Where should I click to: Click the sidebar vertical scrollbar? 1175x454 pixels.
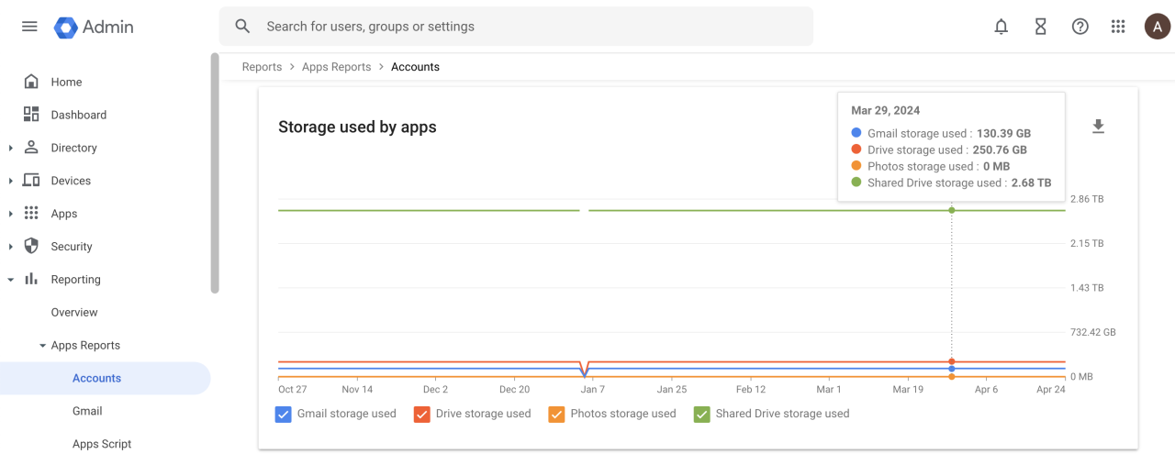pyautogui.click(x=215, y=174)
